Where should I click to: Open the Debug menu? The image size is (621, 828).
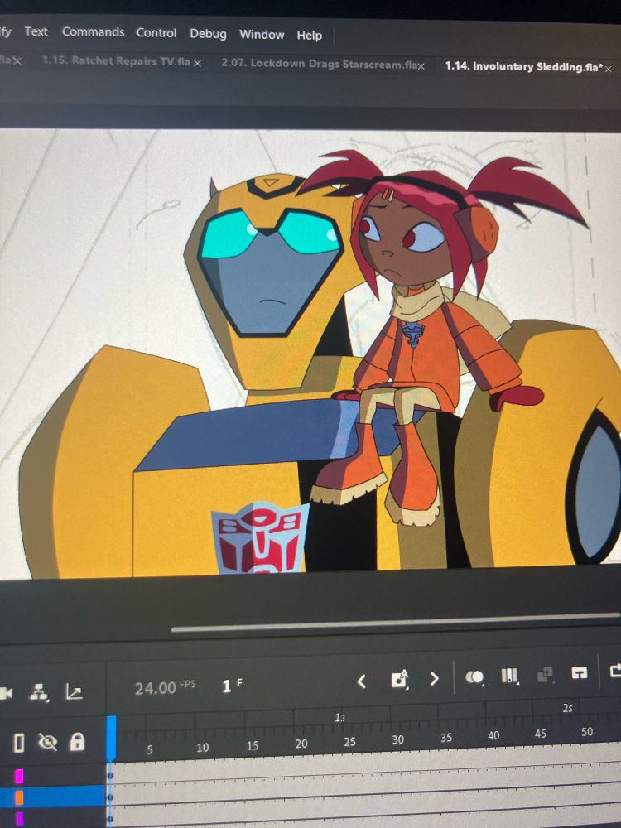(208, 34)
